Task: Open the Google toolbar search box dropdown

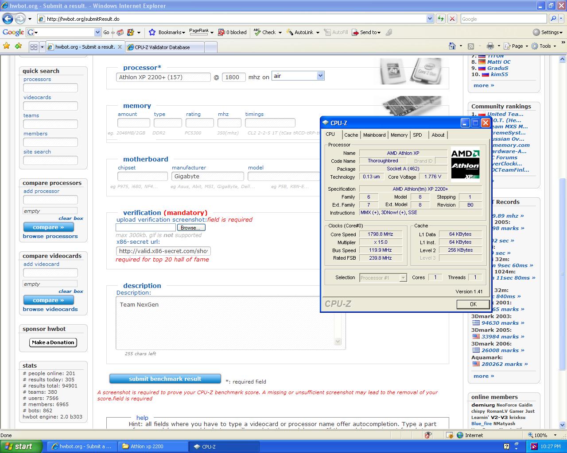Action: tap(97, 32)
